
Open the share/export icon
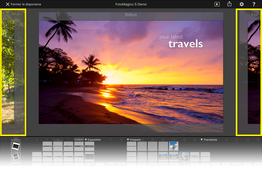click(230, 4)
